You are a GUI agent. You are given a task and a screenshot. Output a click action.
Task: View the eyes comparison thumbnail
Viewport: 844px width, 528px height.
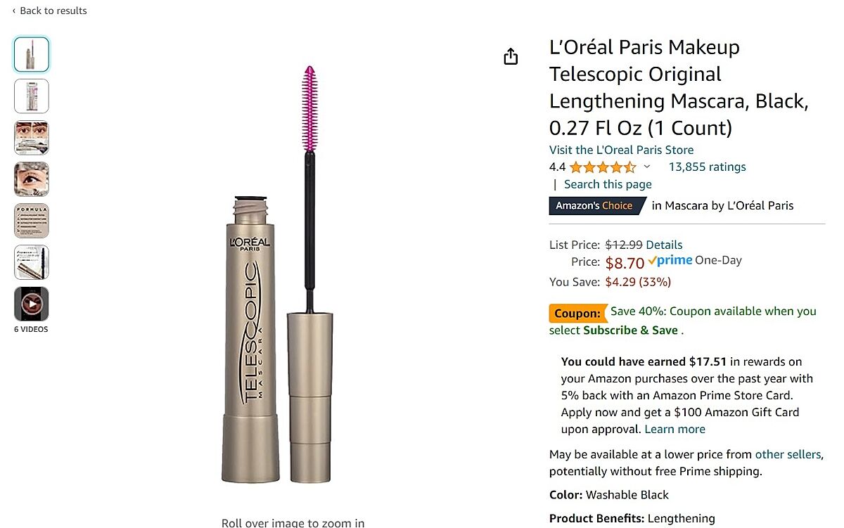[32, 138]
